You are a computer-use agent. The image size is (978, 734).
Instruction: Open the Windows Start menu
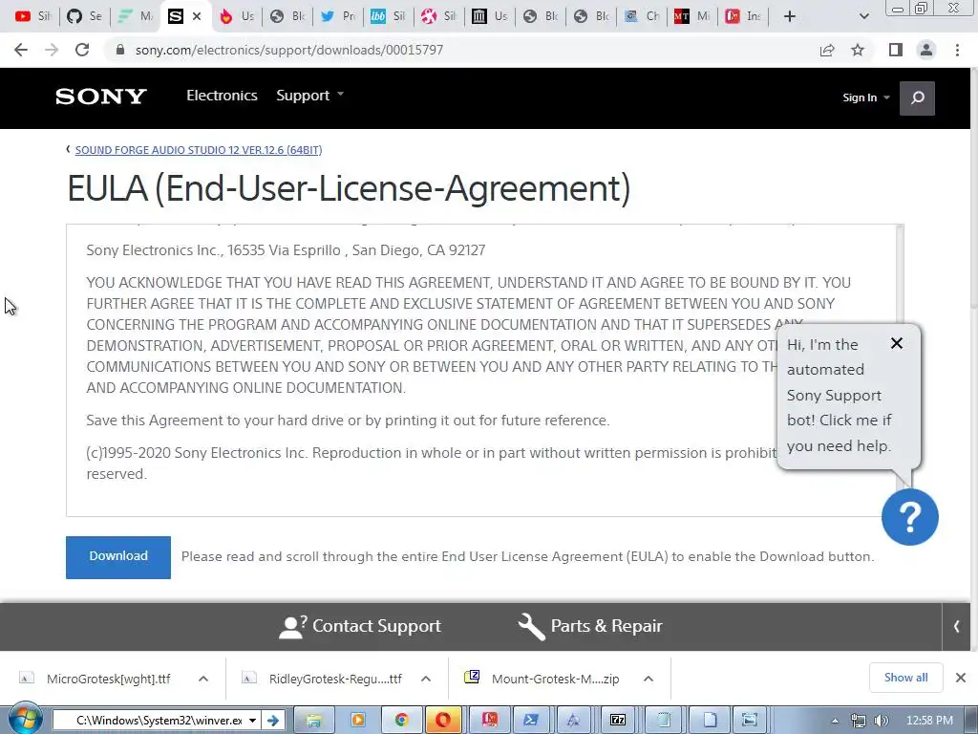(25, 719)
